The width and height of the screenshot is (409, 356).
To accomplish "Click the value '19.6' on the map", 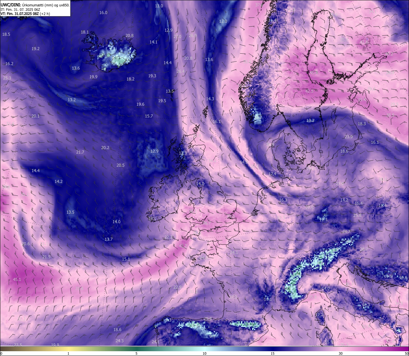I will click(x=140, y=104).
